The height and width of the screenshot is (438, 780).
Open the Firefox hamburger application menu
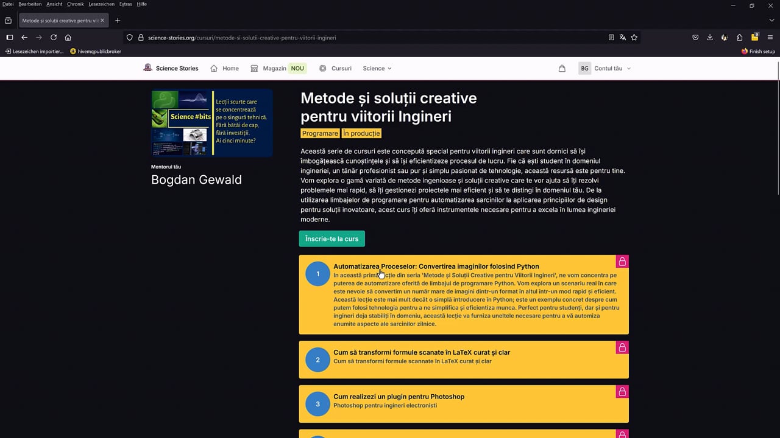point(770,37)
